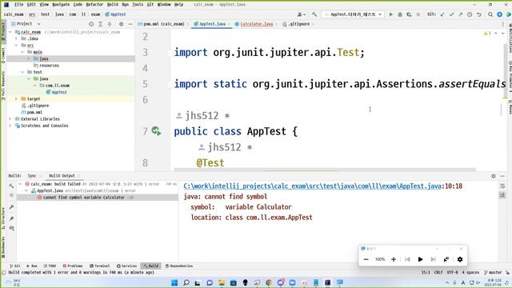Build project with the toolbar hammer icon
This screenshot has width=512, height=288.
(314, 14)
